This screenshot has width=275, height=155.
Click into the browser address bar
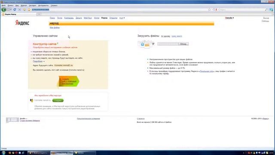point(119,9)
